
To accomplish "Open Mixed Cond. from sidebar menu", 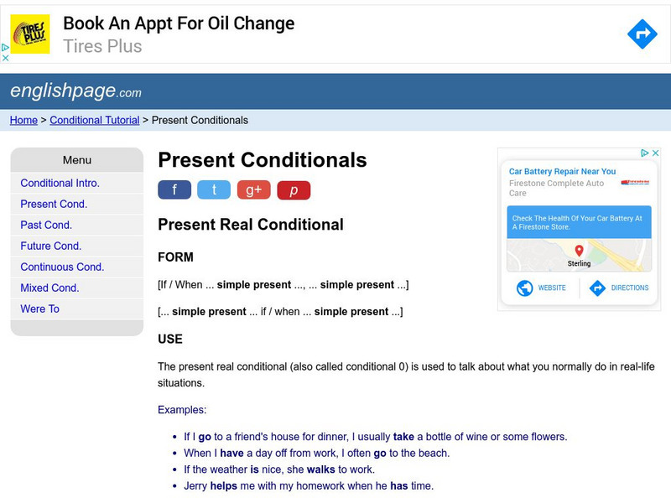I will click(x=49, y=288).
